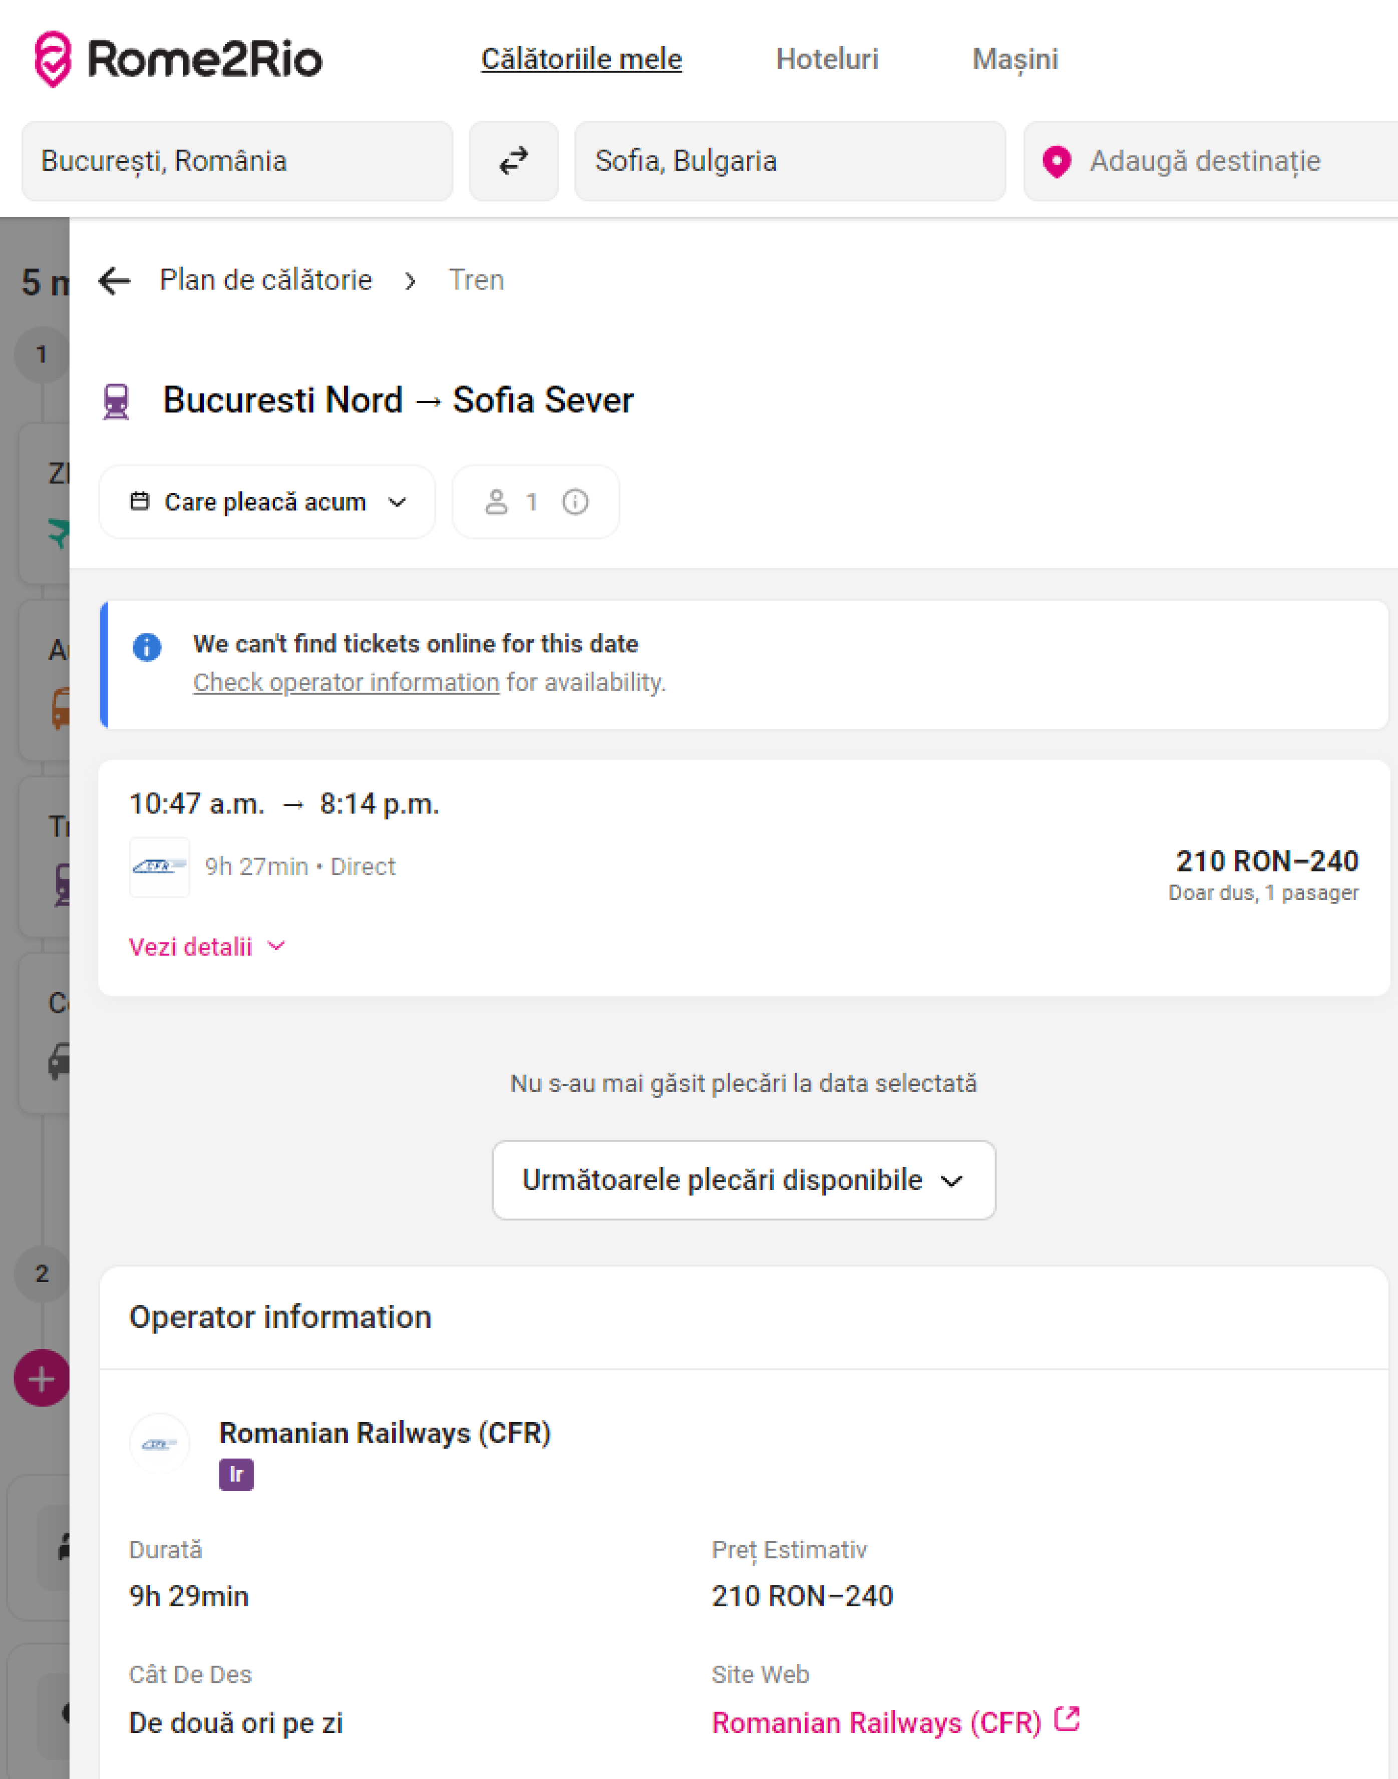Open the Care pleacă acum date dropdown
Image resolution: width=1398 pixels, height=1779 pixels.
[x=267, y=502]
